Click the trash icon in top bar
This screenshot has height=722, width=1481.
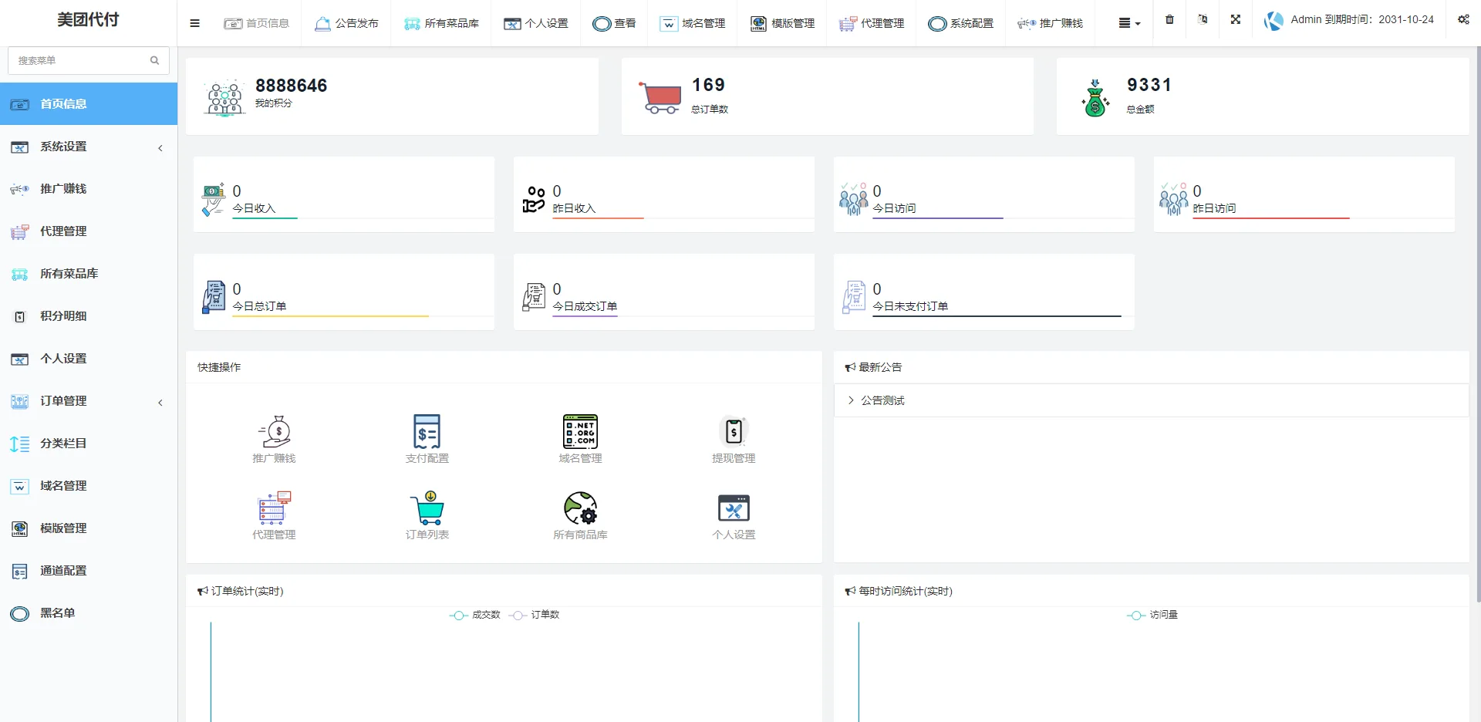click(x=1169, y=20)
